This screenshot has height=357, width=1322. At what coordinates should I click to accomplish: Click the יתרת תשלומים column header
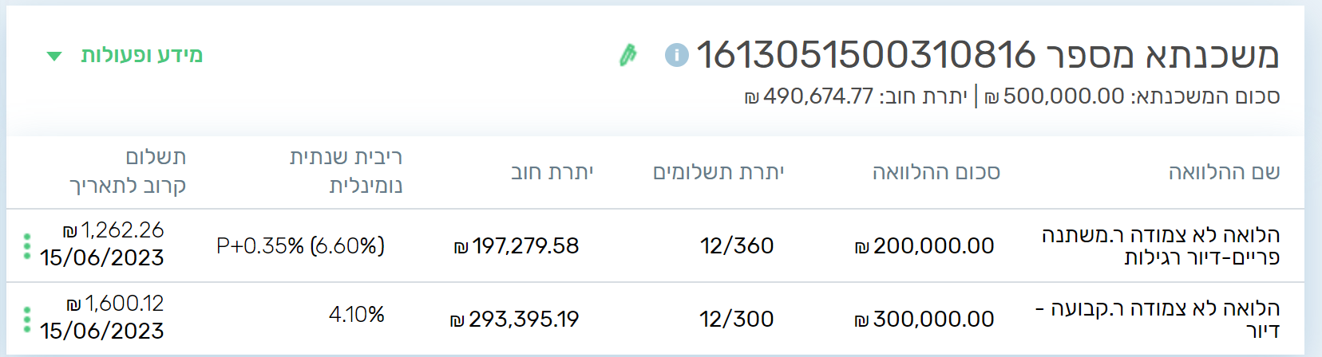click(718, 172)
